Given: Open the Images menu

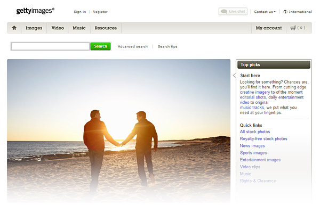Looking at the screenshot, I should click(x=34, y=28).
